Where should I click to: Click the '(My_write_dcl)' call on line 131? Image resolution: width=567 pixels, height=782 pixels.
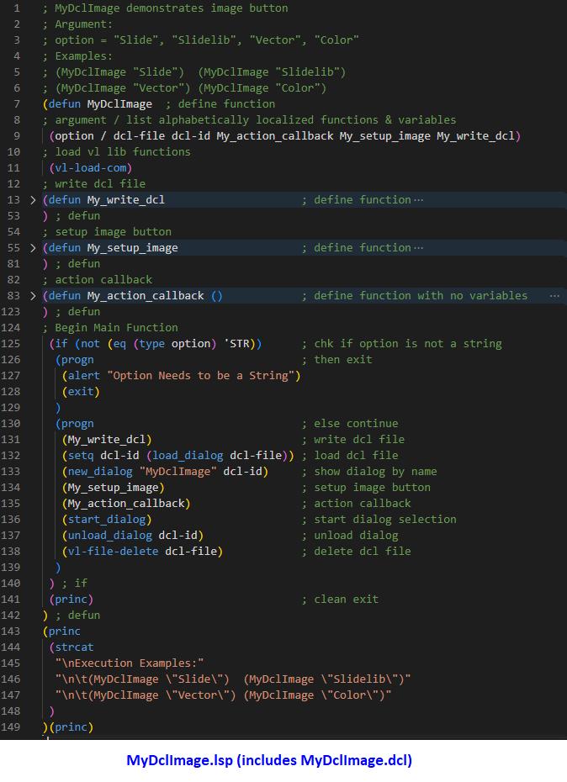pos(107,440)
